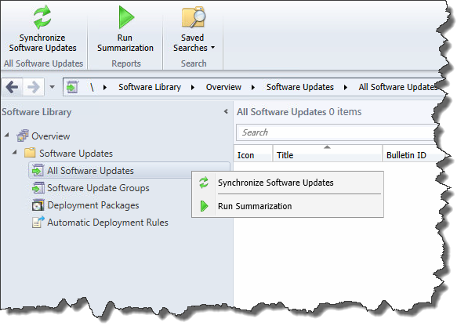Click the Automatic Deployment Rules icon
The image size is (468, 333).
[x=38, y=223]
